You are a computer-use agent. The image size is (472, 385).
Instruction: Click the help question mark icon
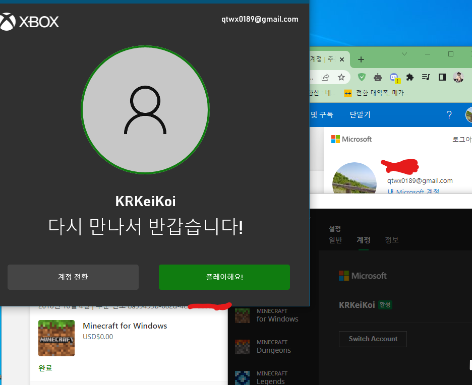[x=449, y=115]
